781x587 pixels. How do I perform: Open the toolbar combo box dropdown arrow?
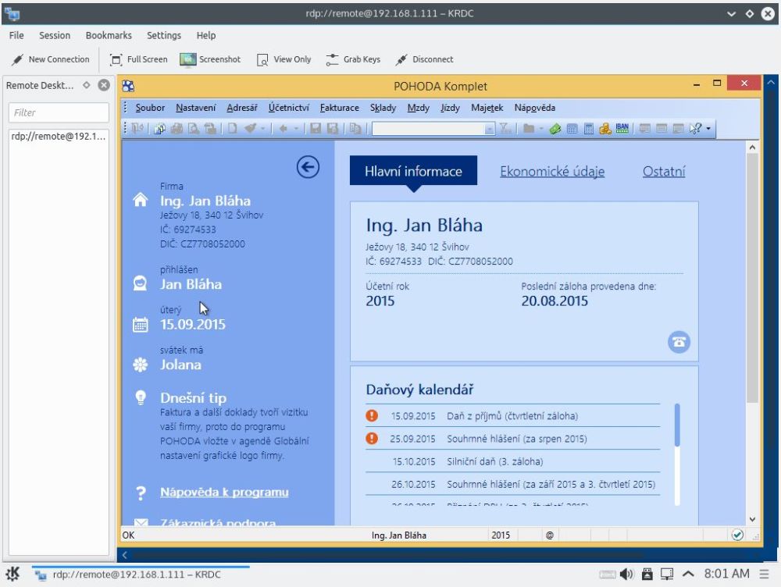[490, 129]
